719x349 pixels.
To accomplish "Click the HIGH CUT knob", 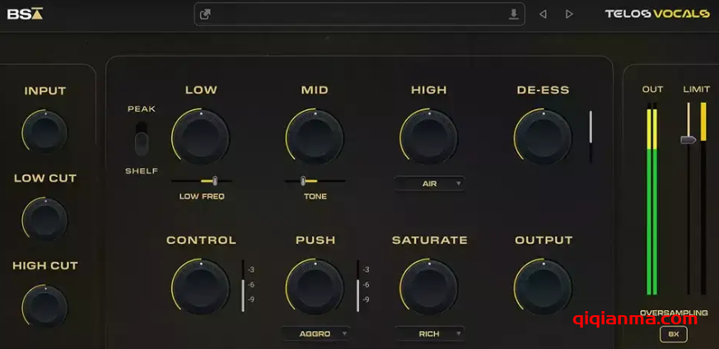I will tap(45, 307).
